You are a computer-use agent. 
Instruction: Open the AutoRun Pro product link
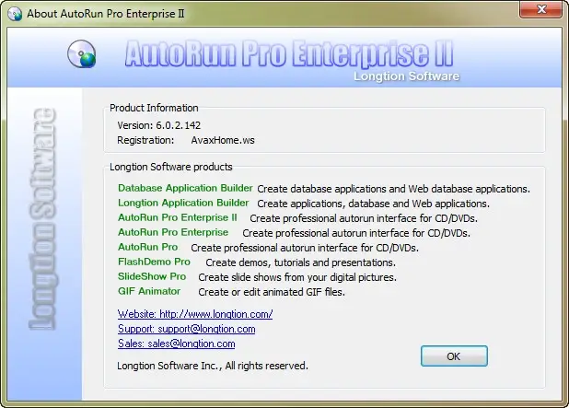tap(147, 247)
